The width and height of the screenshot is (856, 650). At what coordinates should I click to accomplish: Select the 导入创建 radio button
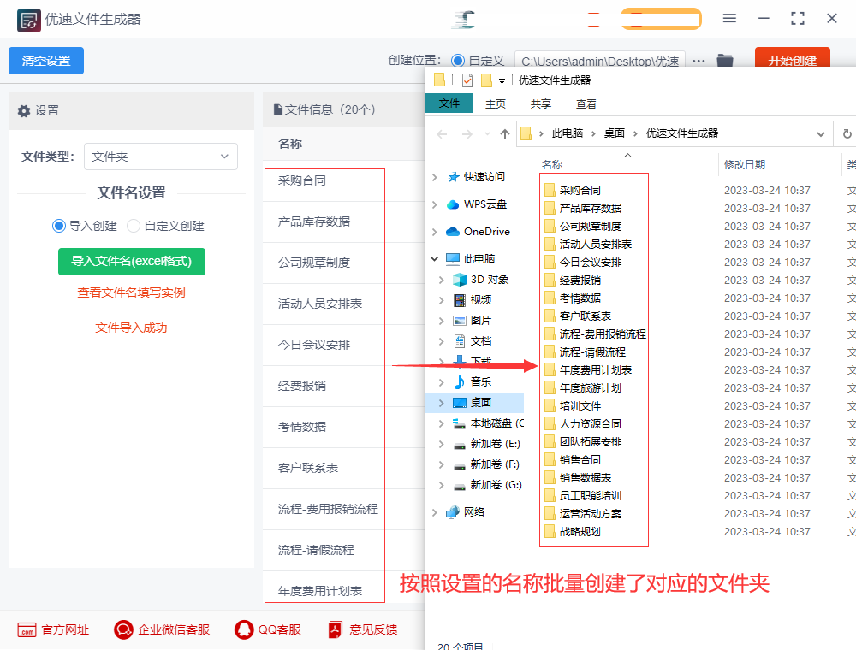click(x=59, y=226)
